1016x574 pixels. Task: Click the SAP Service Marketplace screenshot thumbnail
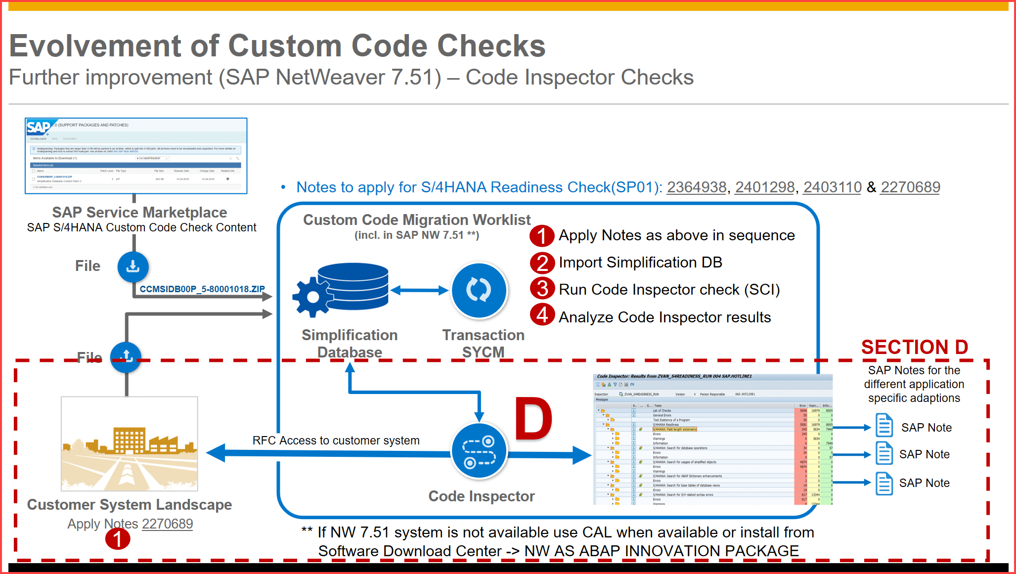tap(136, 156)
